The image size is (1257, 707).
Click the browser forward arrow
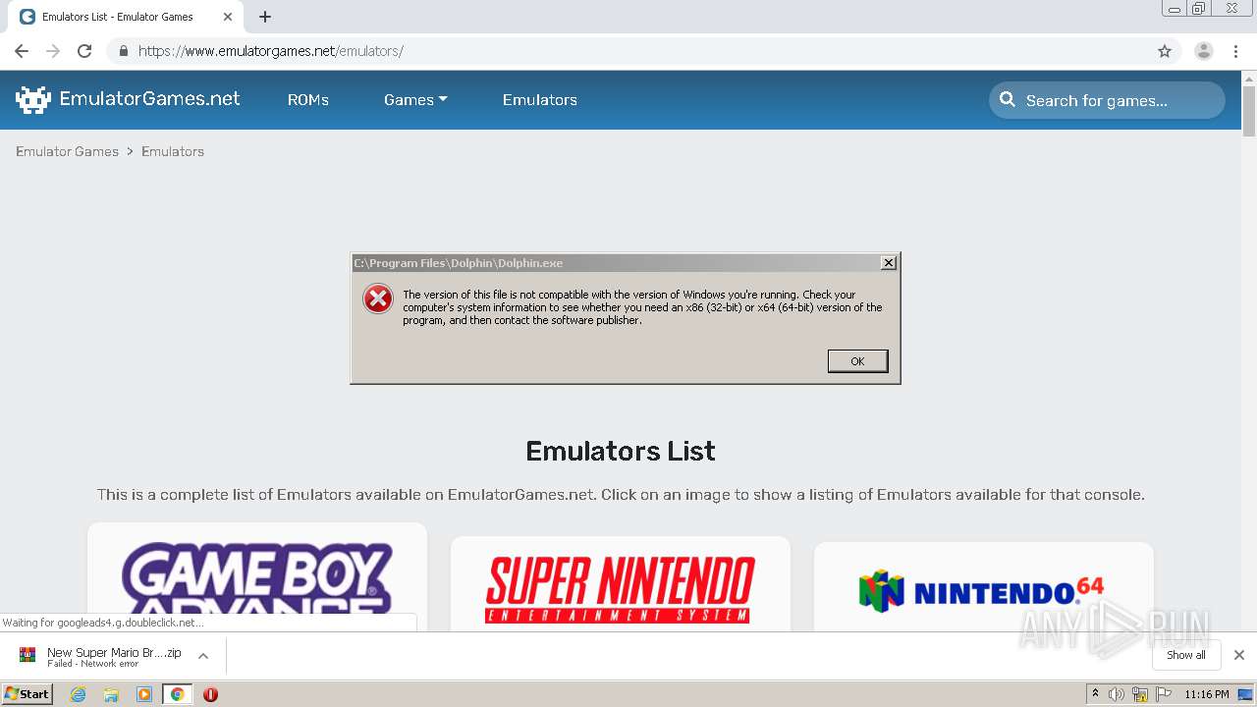[53, 51]
